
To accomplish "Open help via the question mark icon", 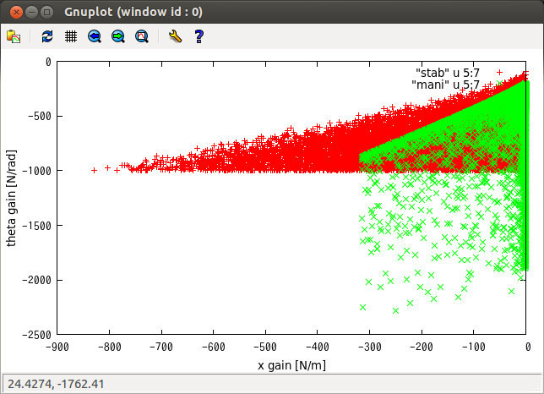I will tap(199, 36).
